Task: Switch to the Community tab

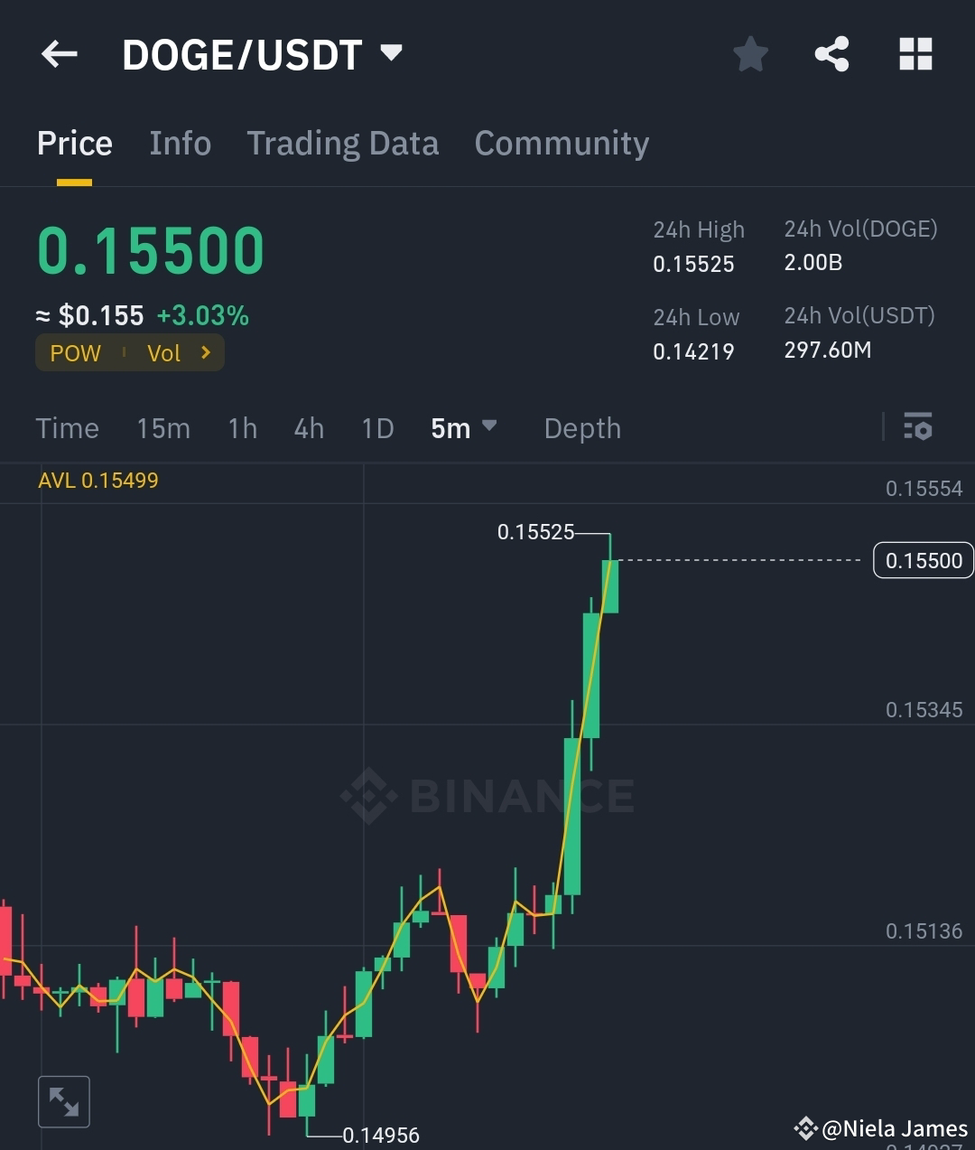Action: (x=561, y=143)
